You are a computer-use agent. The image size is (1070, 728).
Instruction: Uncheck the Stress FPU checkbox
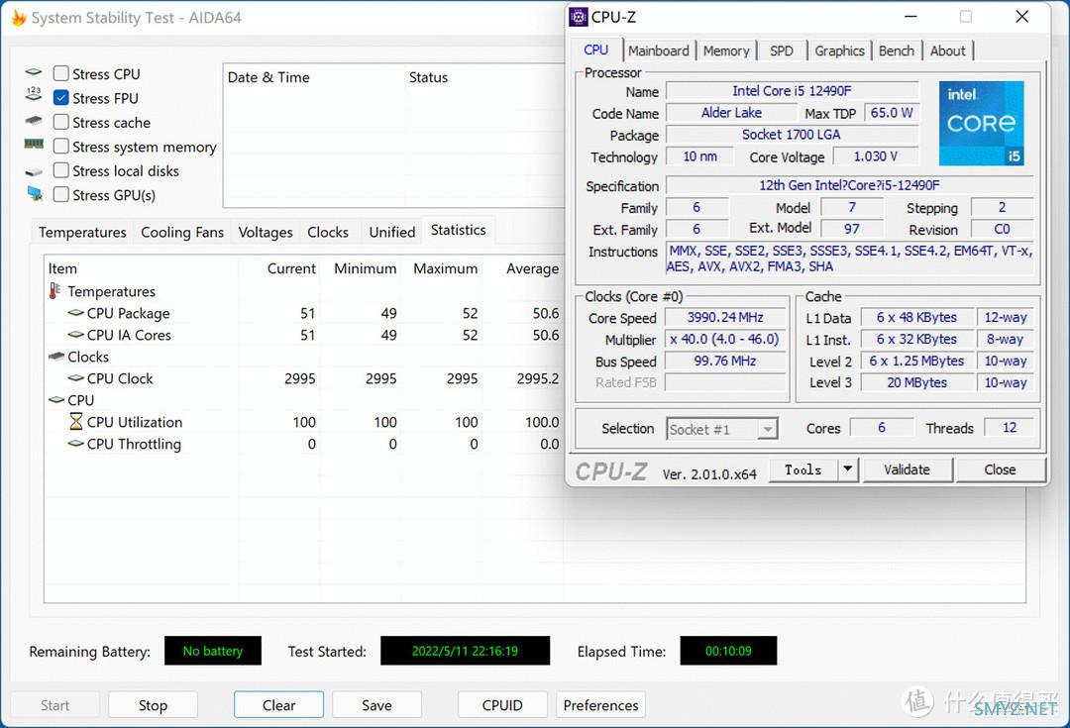click(60, 98)
